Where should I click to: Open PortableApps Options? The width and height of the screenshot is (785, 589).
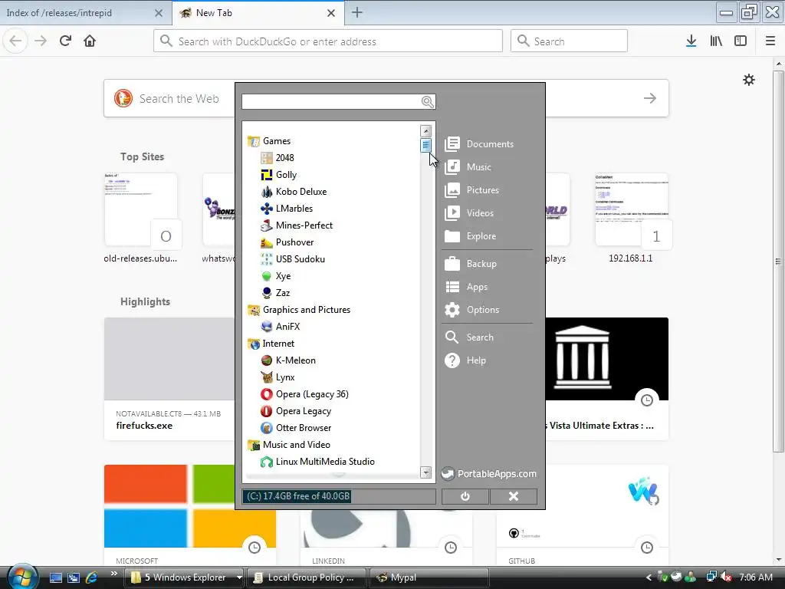click(x=472, y=310)
